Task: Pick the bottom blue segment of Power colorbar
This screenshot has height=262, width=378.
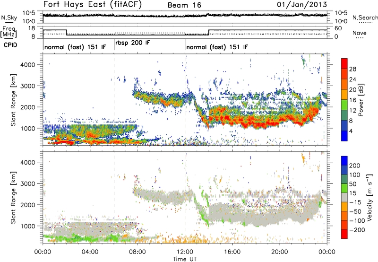Action: coord(344,136)
